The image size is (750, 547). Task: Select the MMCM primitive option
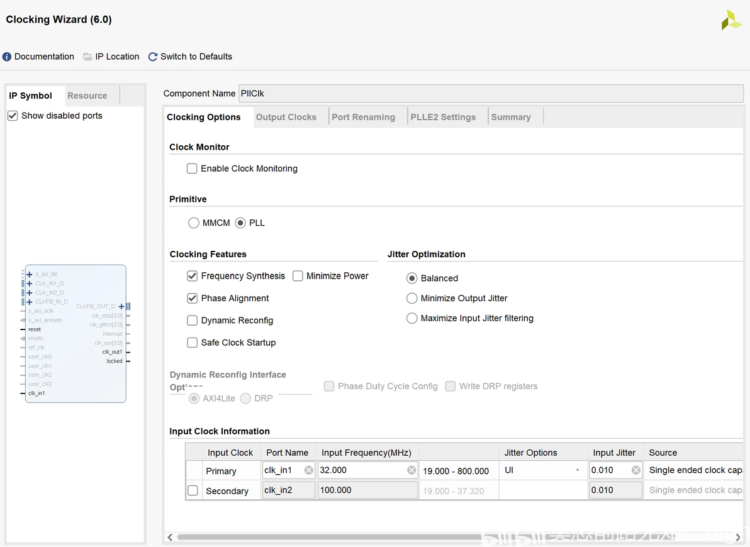tap(194, 223)
